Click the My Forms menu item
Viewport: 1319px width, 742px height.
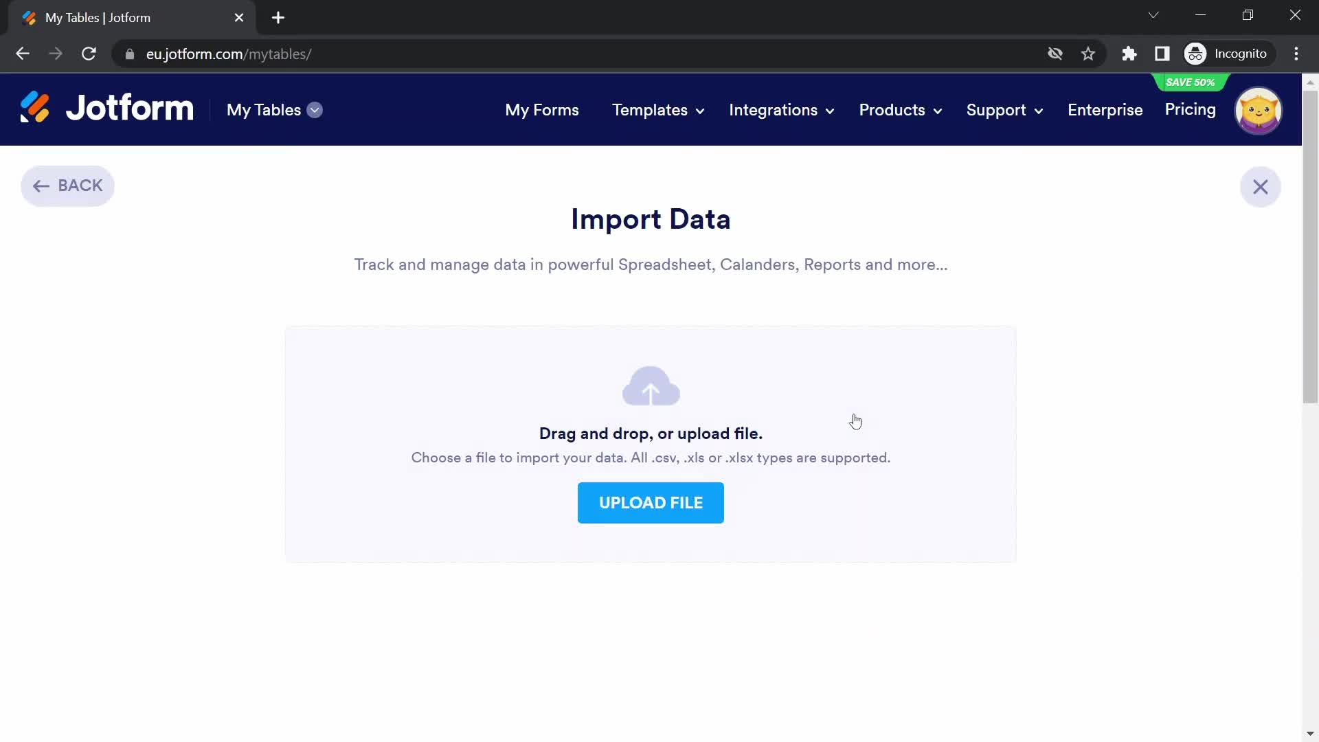[542, 110]
